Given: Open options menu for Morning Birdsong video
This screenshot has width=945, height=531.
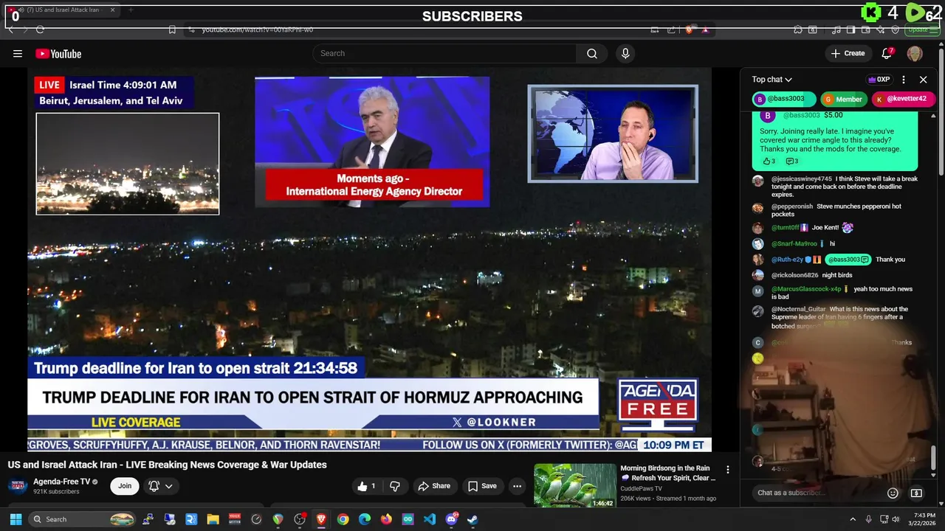Looking at the screenshot, I should (x=728, y=470).
